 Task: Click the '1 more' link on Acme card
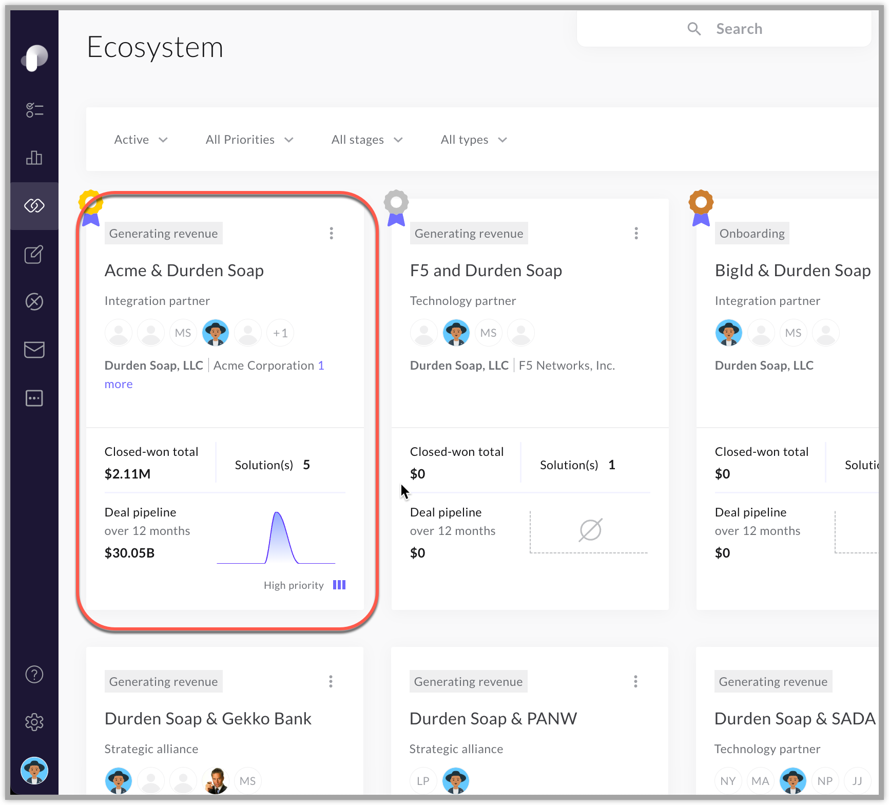tap(119, 384)
